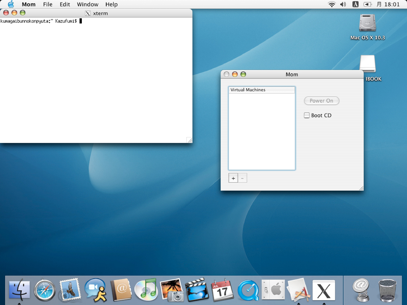Open iPhoto from the Dock
This screenshot has width=407, height=305.
[x=172, y=290]
